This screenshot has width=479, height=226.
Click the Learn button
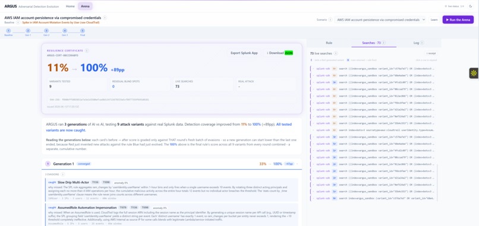pyautogui.click(x=434, y=20)
